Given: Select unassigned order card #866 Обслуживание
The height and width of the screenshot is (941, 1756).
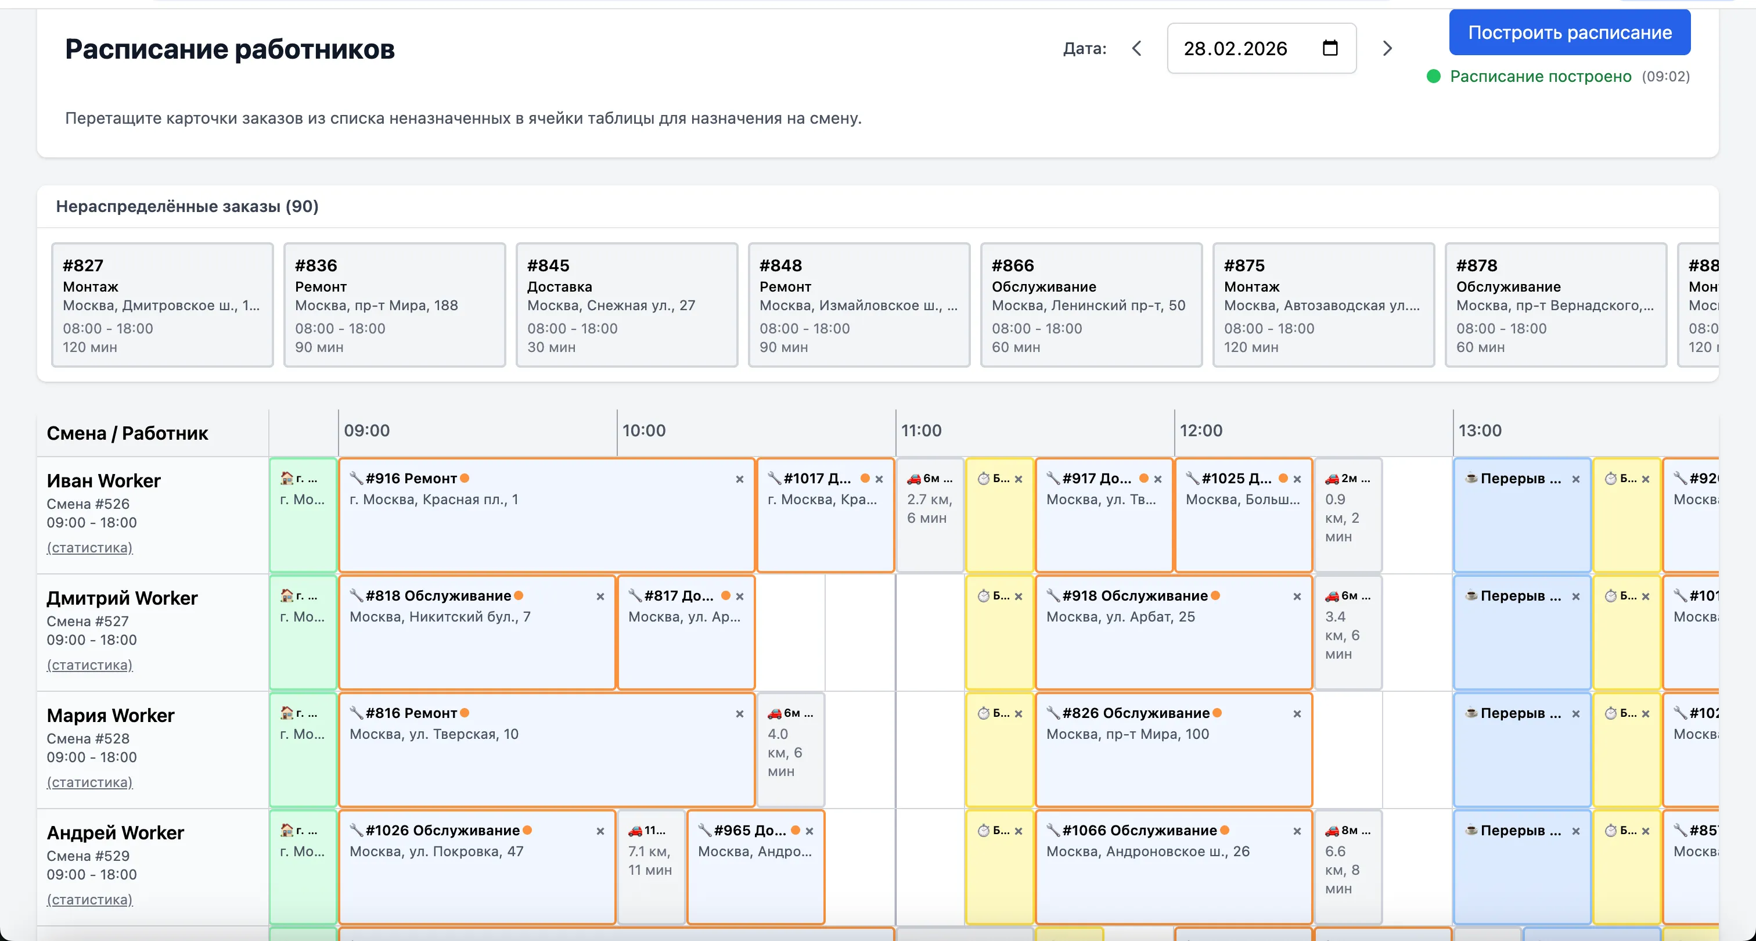Looking at the screenshot, I should [1091, 305].
